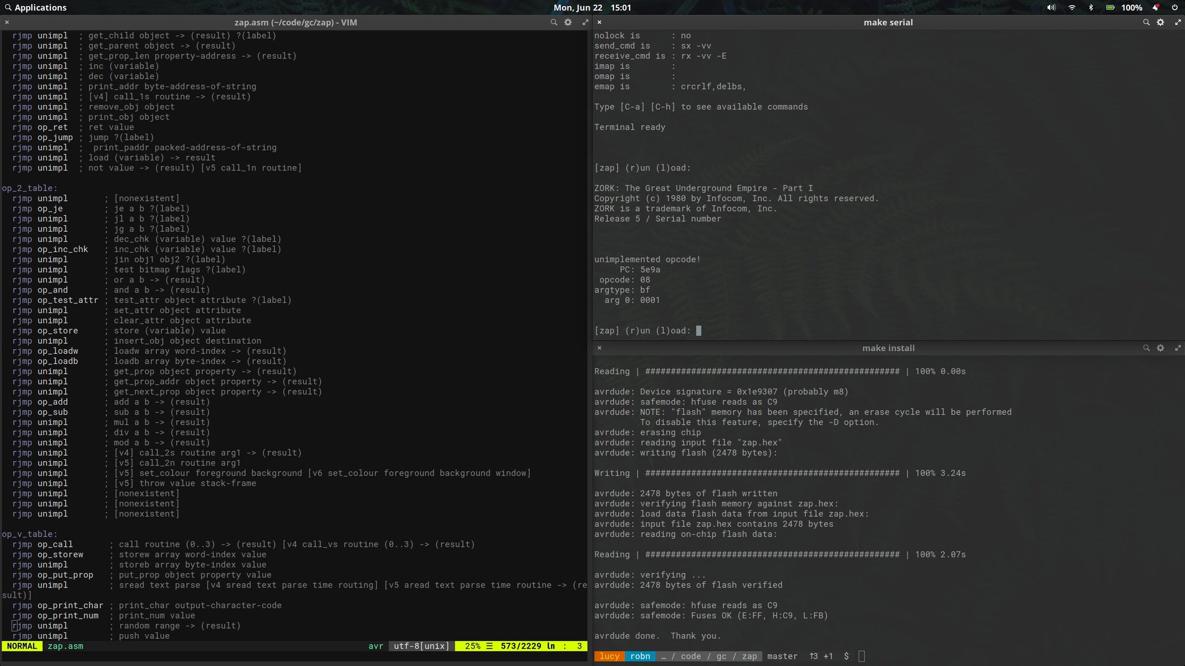Screen dimensions: 1185x666
Task: Click 'Fuses OK (E:FF, H:C9, L:FB)' line
Action: (711, 616)
